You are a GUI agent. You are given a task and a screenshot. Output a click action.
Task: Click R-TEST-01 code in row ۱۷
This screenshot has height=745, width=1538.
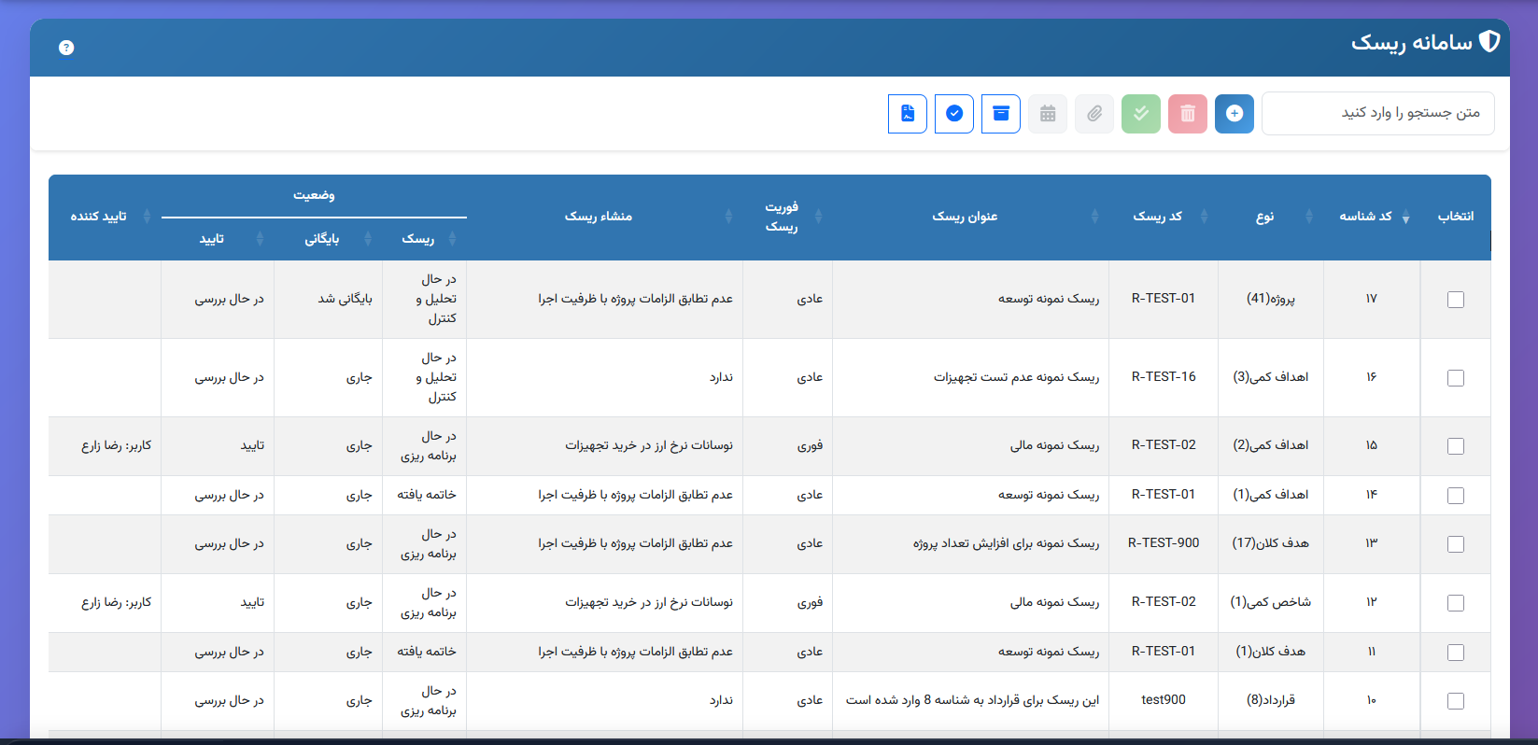tap(1164, 299)
